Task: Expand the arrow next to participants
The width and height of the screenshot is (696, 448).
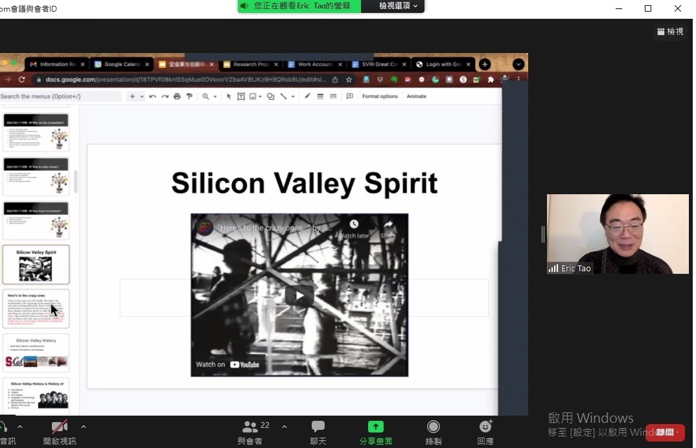Action: [x=284, y=427]
